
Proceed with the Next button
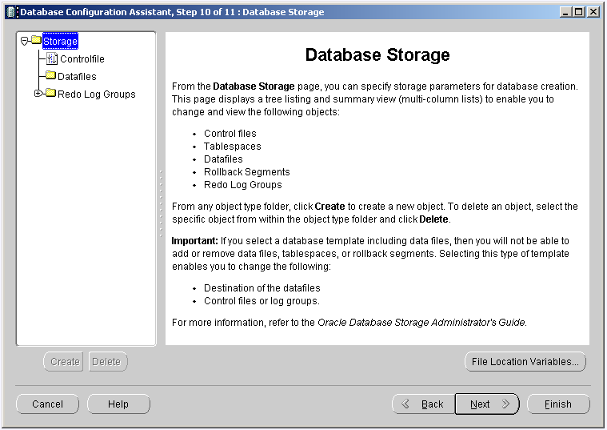click(487, 404)
